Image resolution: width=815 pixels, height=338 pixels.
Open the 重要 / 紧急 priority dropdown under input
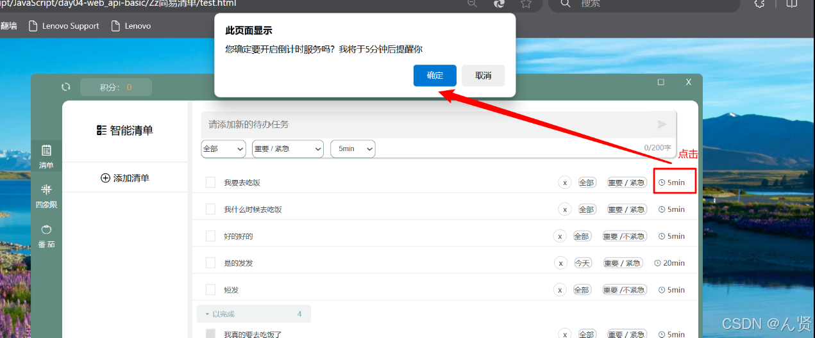[x=288, y=149]
